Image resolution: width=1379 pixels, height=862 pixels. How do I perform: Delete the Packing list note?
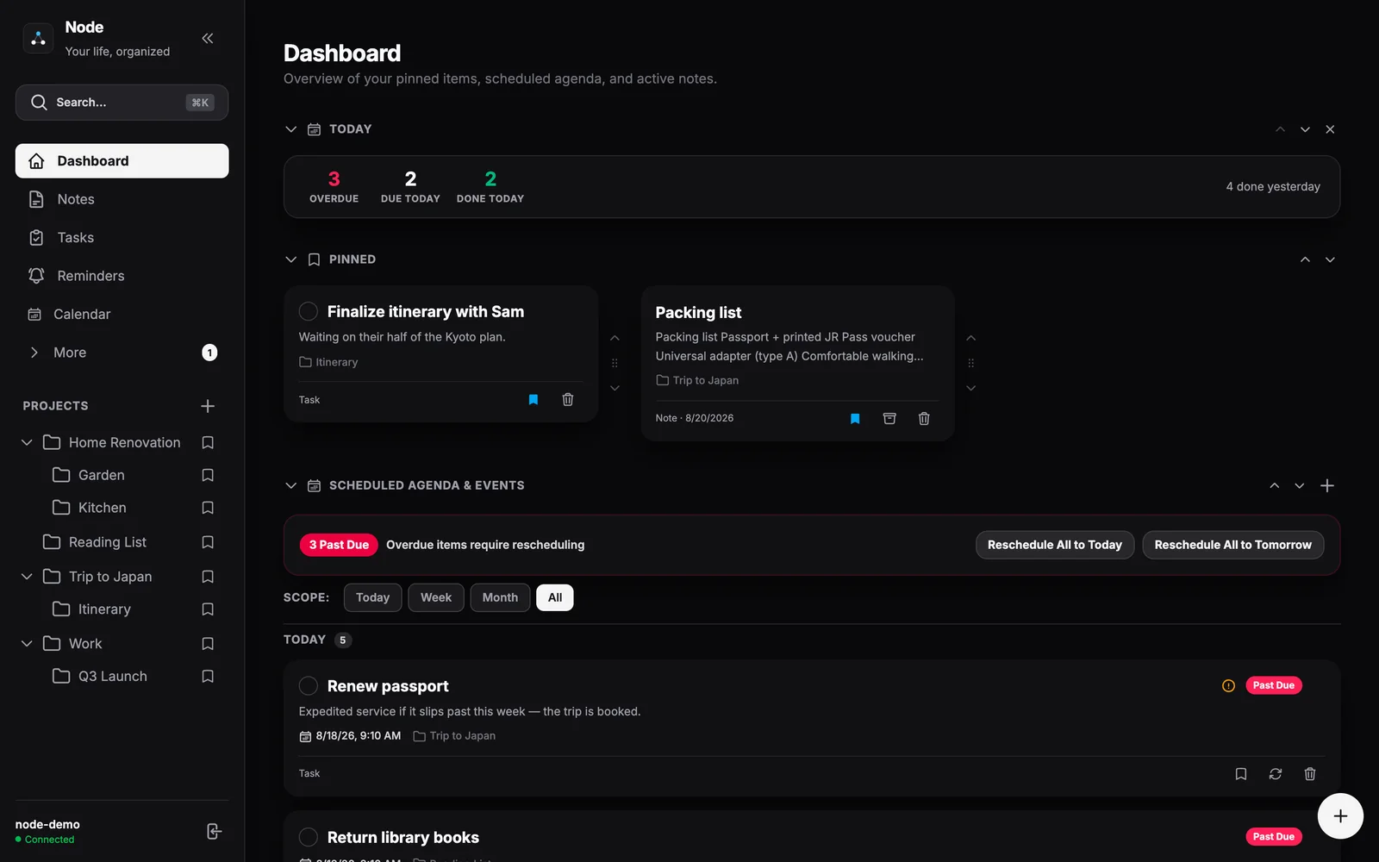pos(924,418)
